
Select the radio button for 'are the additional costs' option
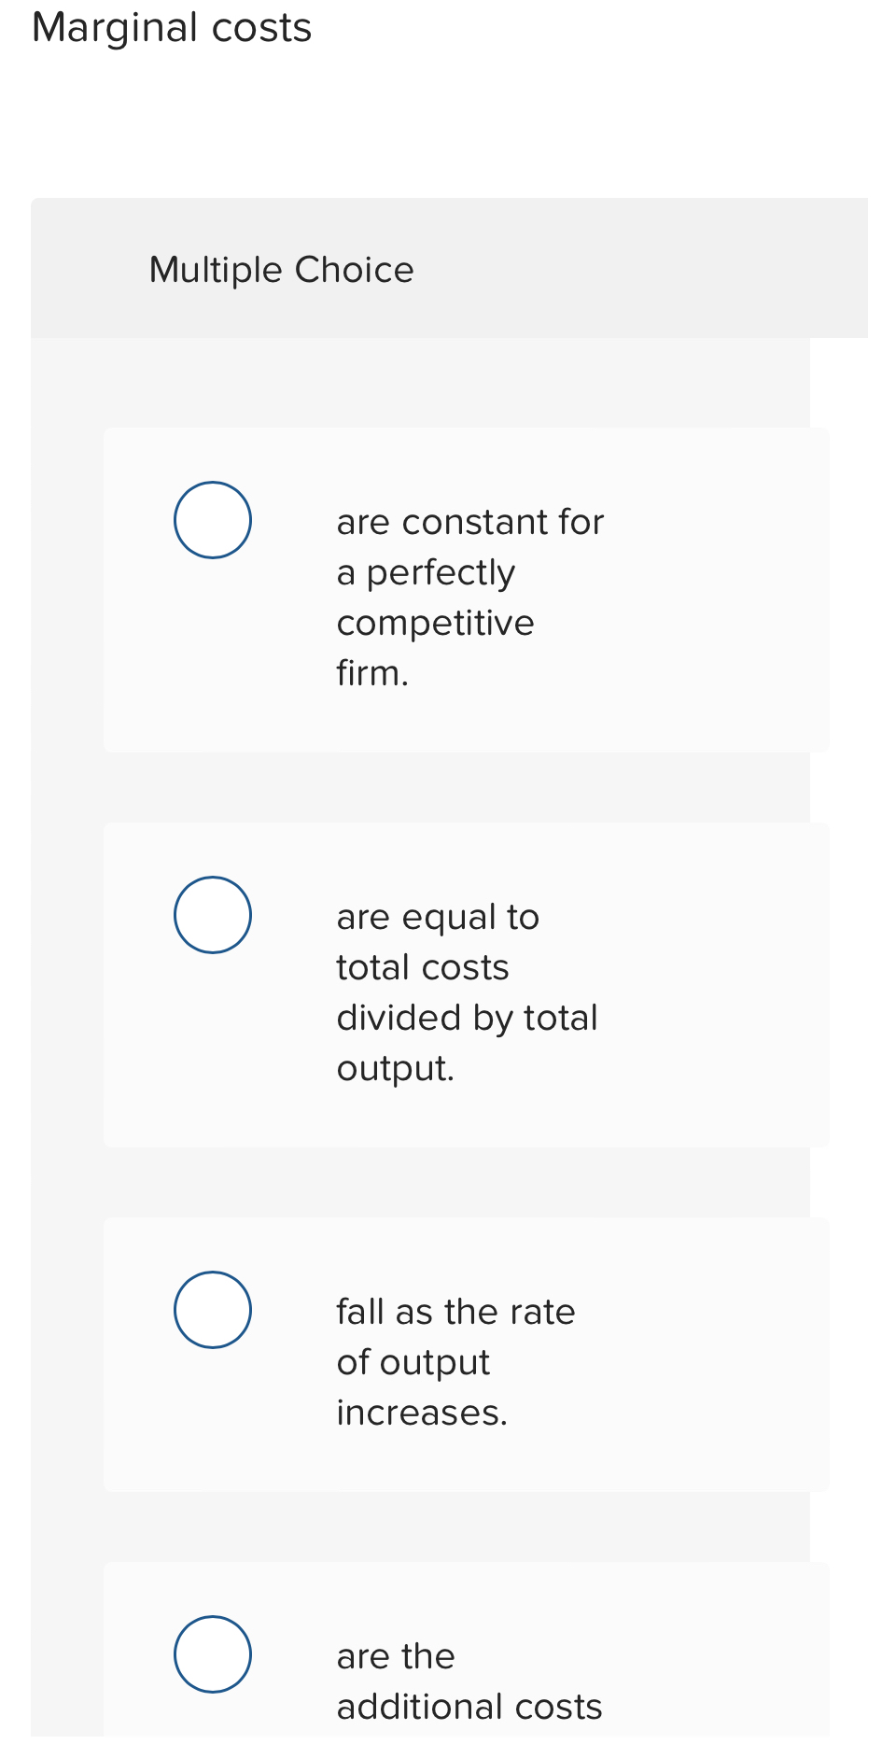pyautogui.click(x=212, y=1654)
